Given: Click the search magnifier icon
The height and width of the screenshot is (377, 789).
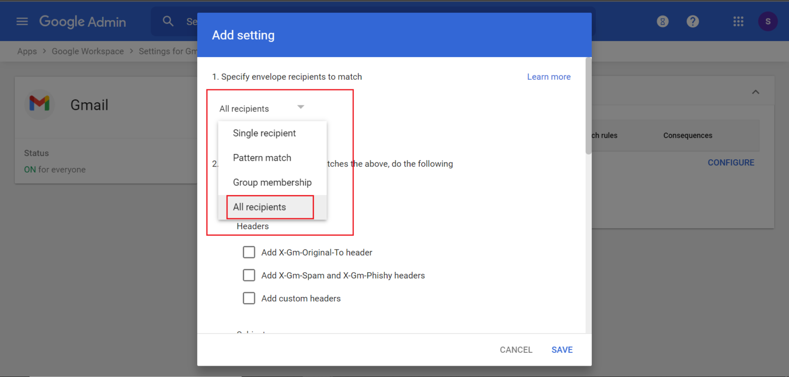Looking at the screenshot, I should [168, 21].
